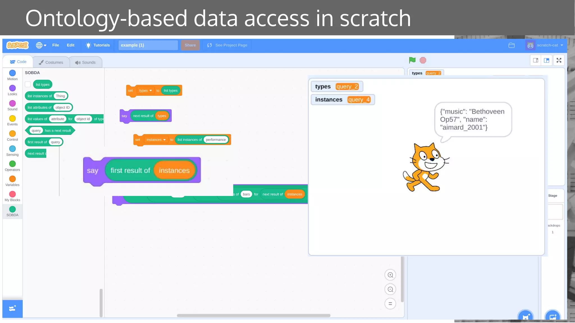Zoom out the workspace
Screen dimensions: 575x323
tap(390, 289)
